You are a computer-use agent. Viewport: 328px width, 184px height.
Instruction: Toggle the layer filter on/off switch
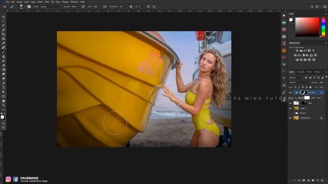326,77
